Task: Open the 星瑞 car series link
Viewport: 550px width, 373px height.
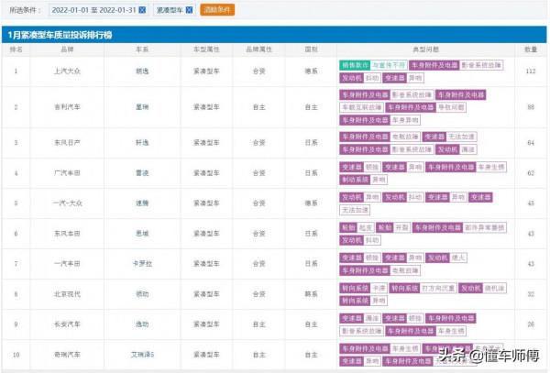Action: pyautogui.click(x=142, y=107)
